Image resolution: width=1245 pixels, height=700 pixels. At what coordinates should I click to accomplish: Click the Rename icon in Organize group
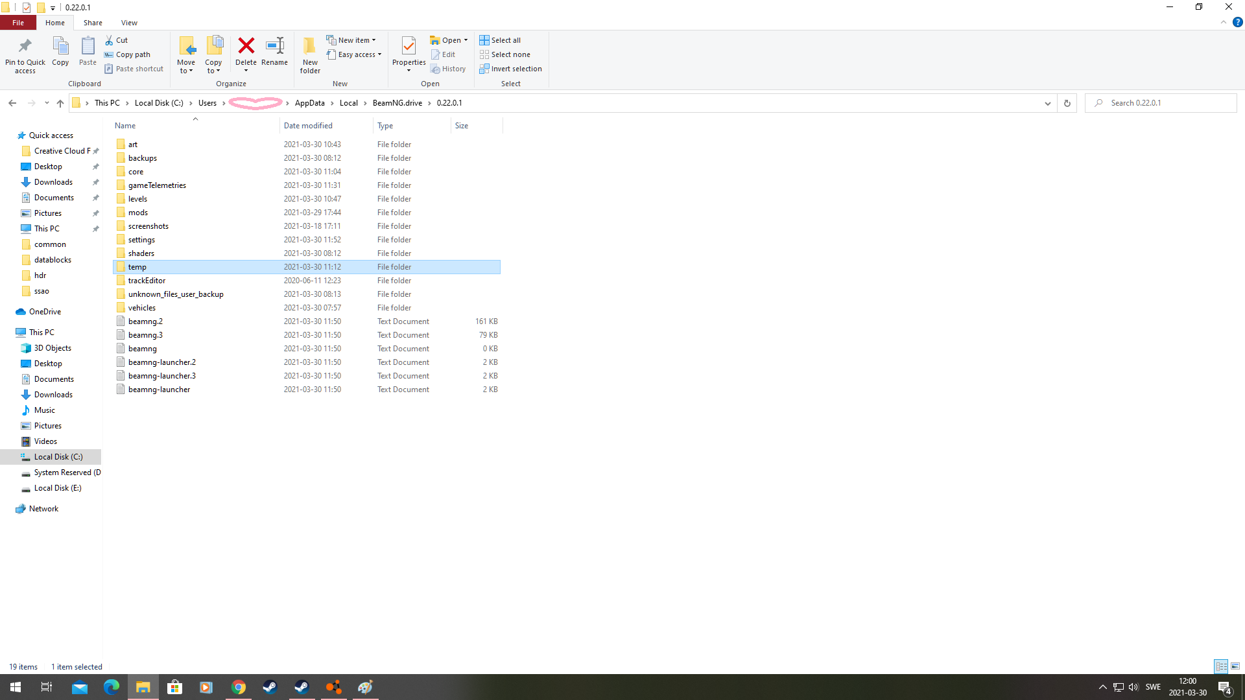coord(274,46)
